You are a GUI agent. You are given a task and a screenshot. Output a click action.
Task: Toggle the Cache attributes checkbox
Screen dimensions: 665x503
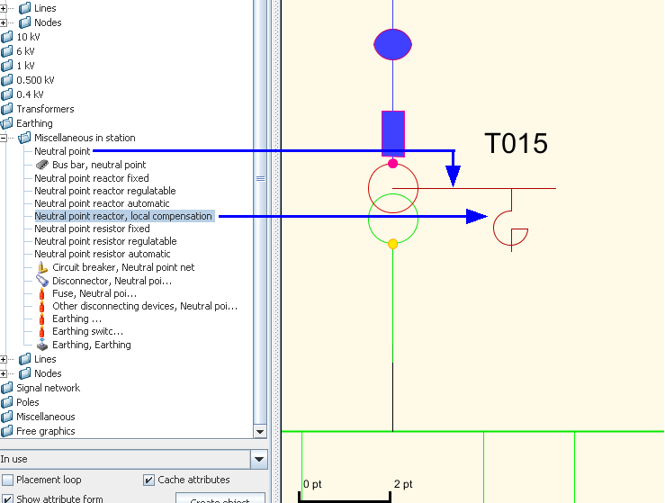[x=148, y=481]
